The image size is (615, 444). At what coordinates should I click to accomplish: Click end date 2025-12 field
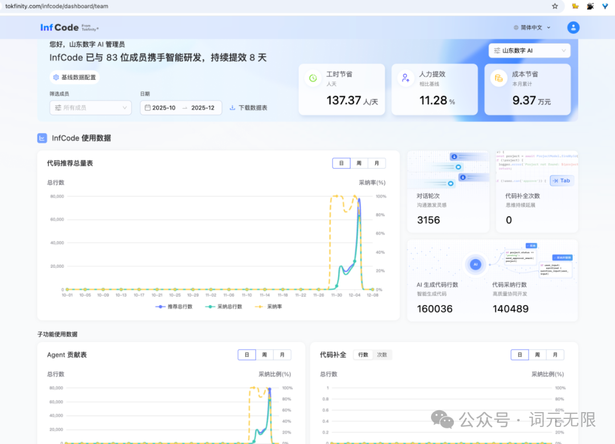203,108
